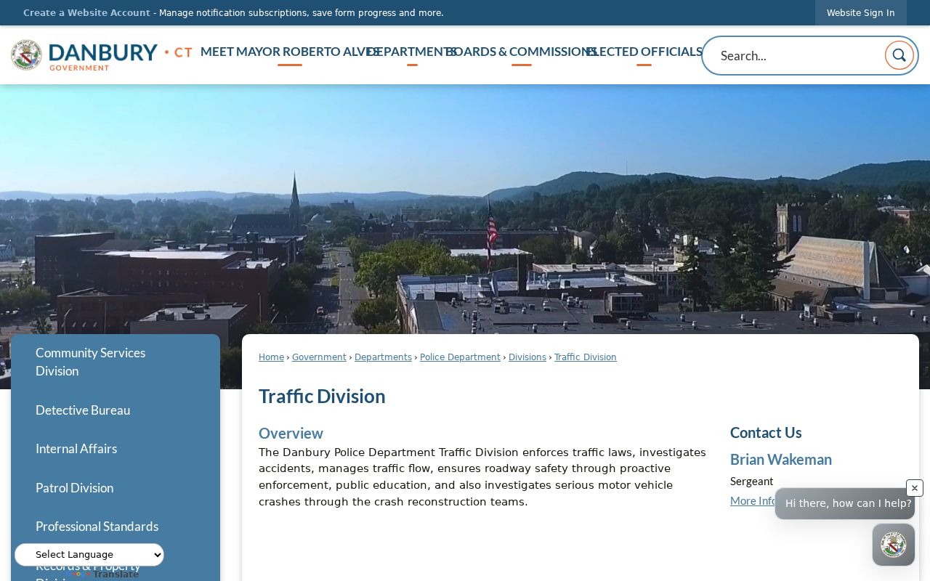
Task: Open Detective Bureau sidebar item
Action: tap(116, 410)
